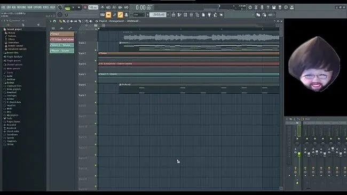This screenshot has width=347, height=195.
Task: Click the master volume knob
Action: (x=60, y=7)
